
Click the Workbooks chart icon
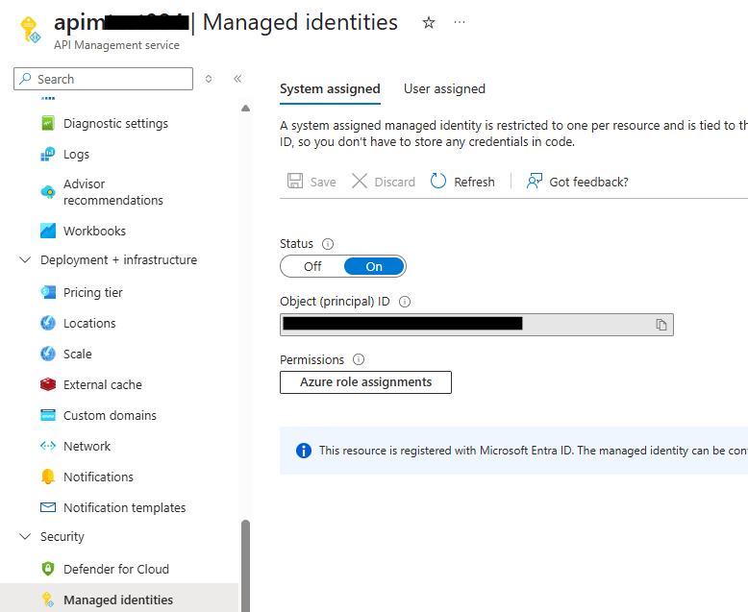[48, 231]
